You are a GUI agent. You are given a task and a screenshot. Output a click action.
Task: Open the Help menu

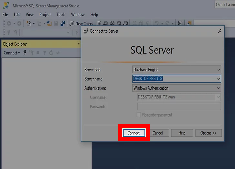pyautogui.click(x=94, y=15)
